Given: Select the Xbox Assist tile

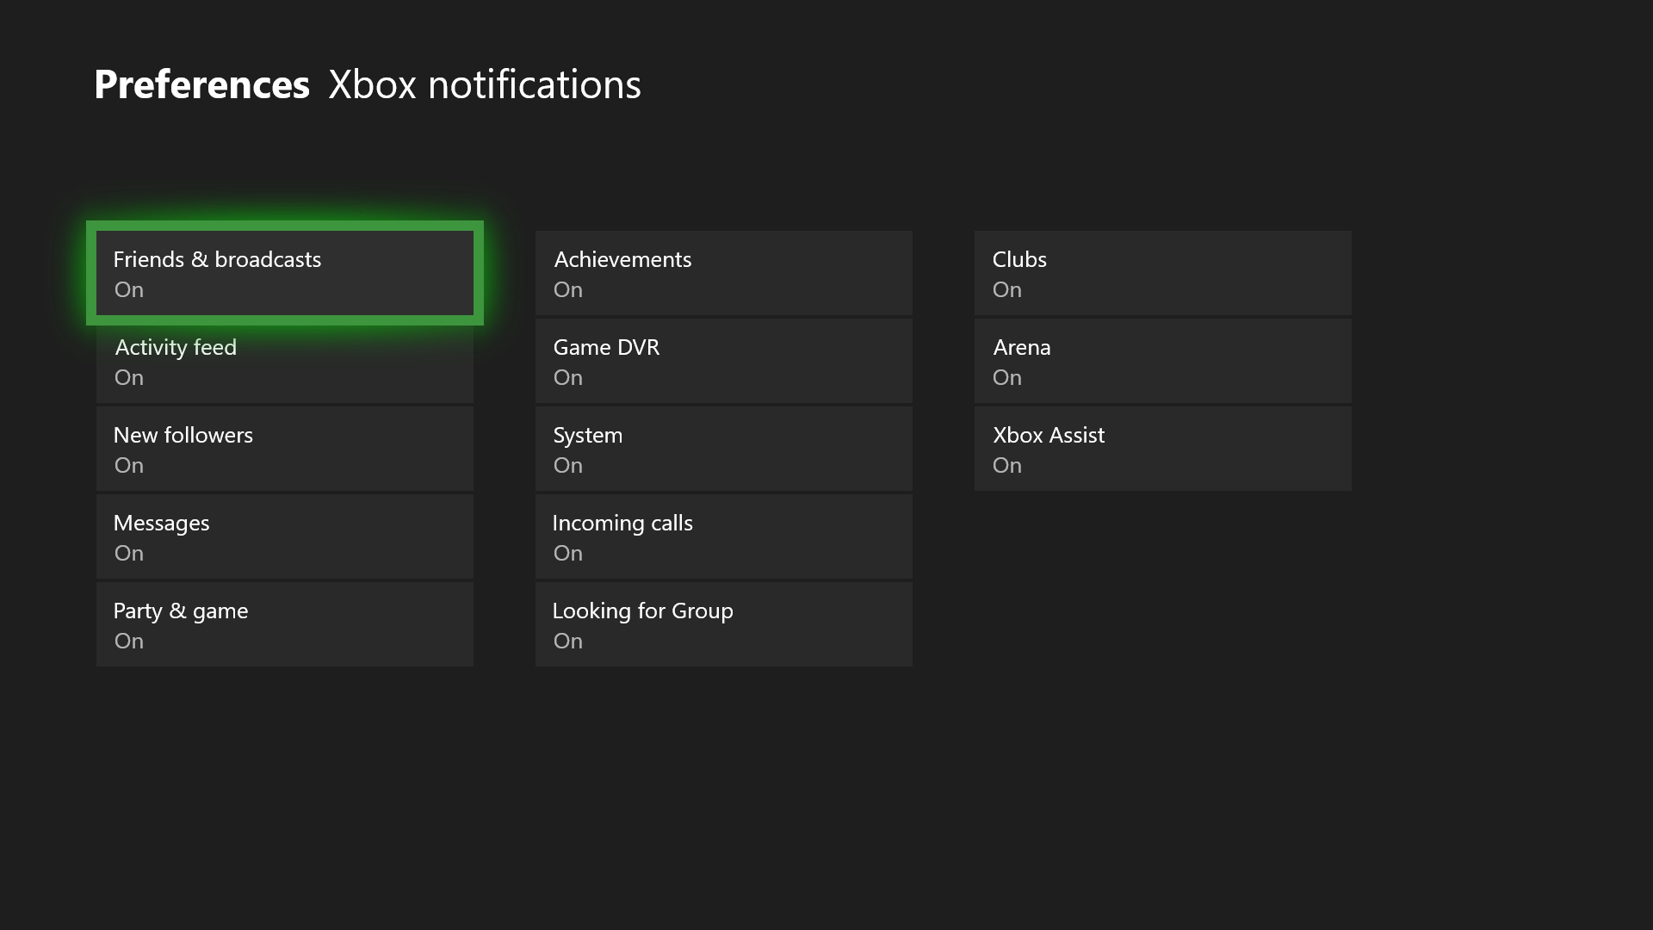Looking at the screenshot, I should pos(1162,449).
